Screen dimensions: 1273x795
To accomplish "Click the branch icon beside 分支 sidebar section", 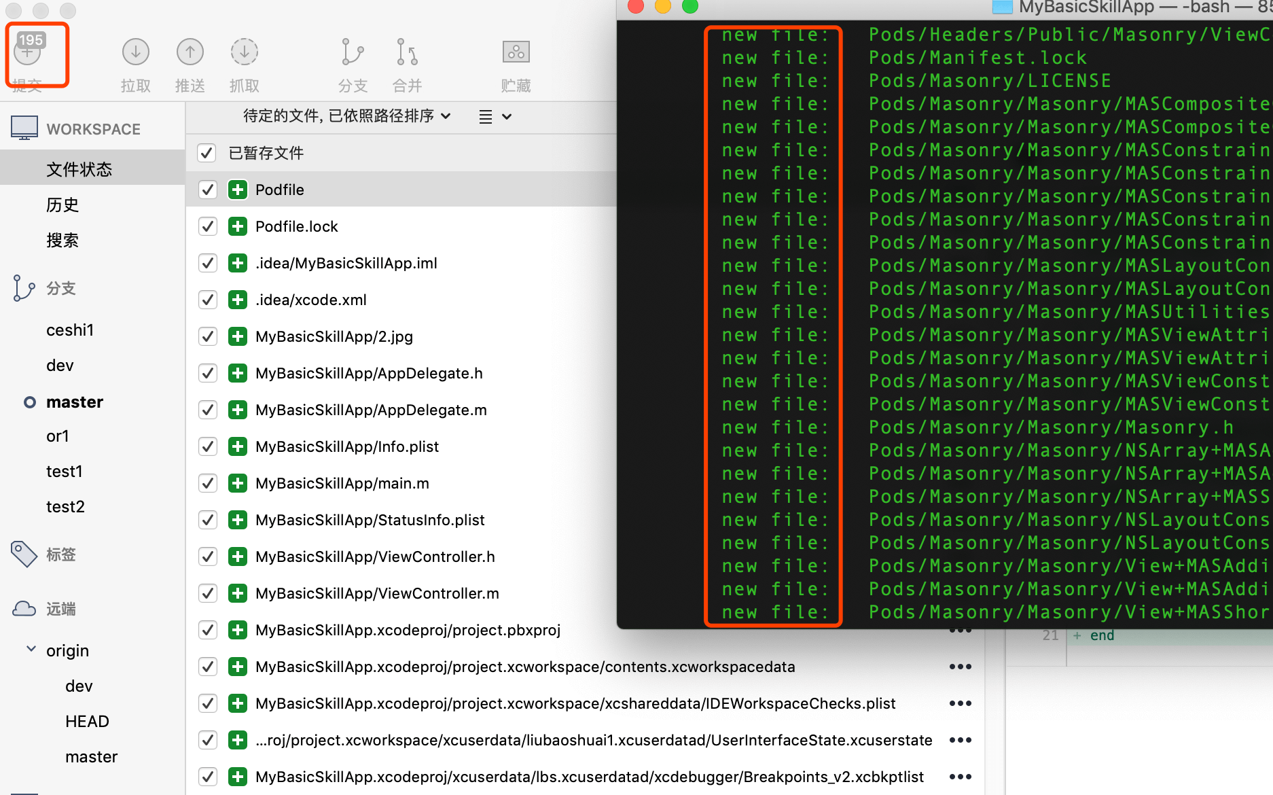I will (24, 288).
